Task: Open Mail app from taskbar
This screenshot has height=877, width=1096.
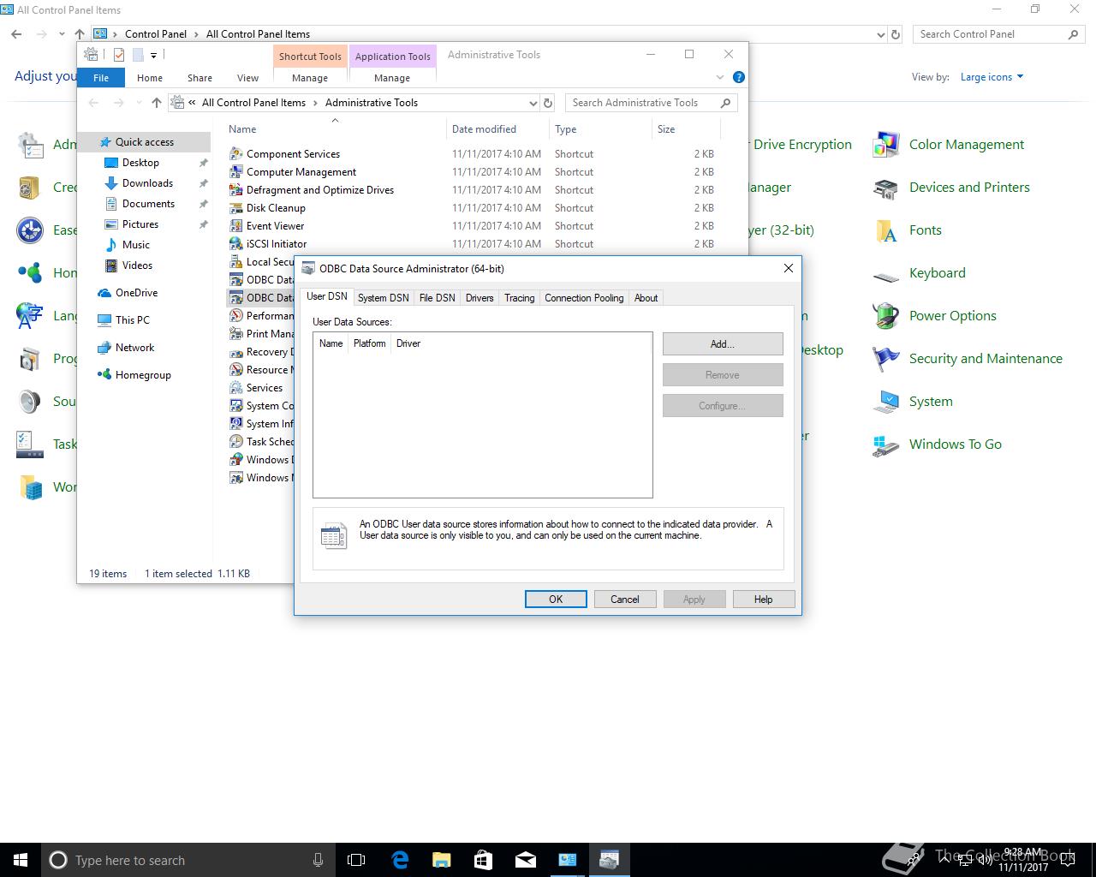Action: (525, 860)
